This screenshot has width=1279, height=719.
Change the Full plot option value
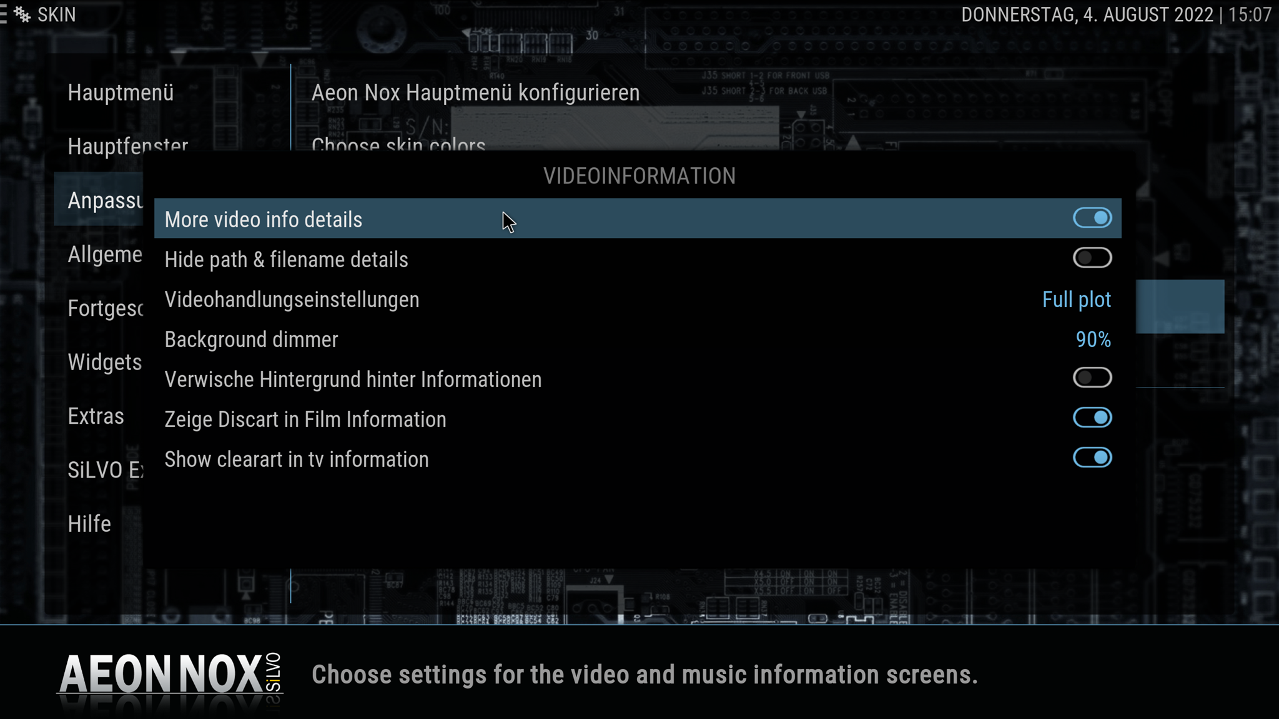[x=1077, y=300]
